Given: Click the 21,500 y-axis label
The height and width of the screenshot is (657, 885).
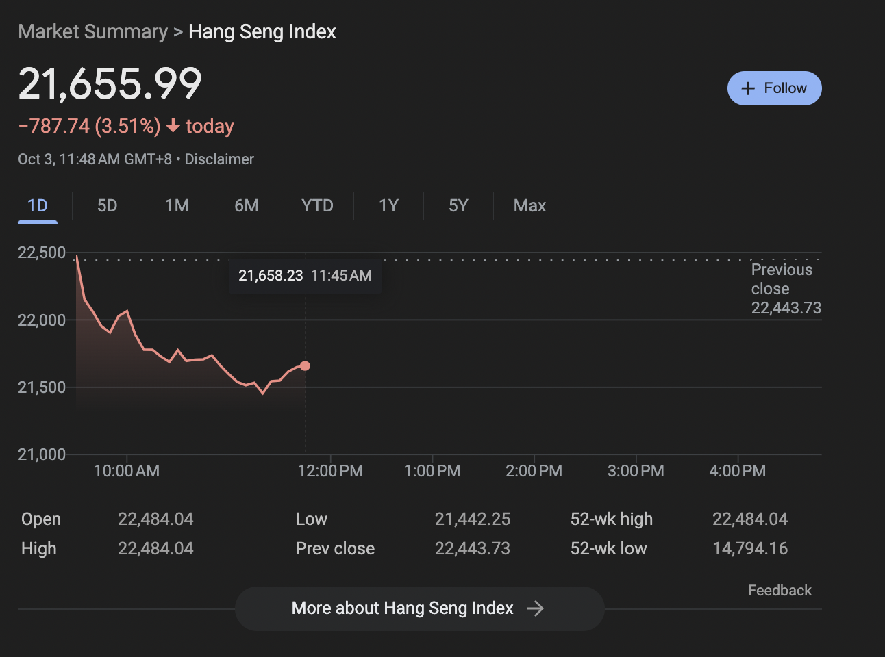Looking at the screenshot, I should pyautogui.click(x=42, y=387).
